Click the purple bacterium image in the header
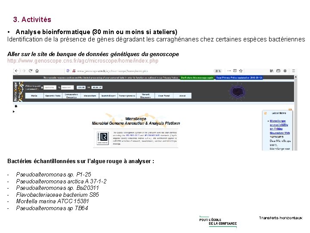Image resolution: width=310 pixels, height=233 pixels. click(238, 92)
